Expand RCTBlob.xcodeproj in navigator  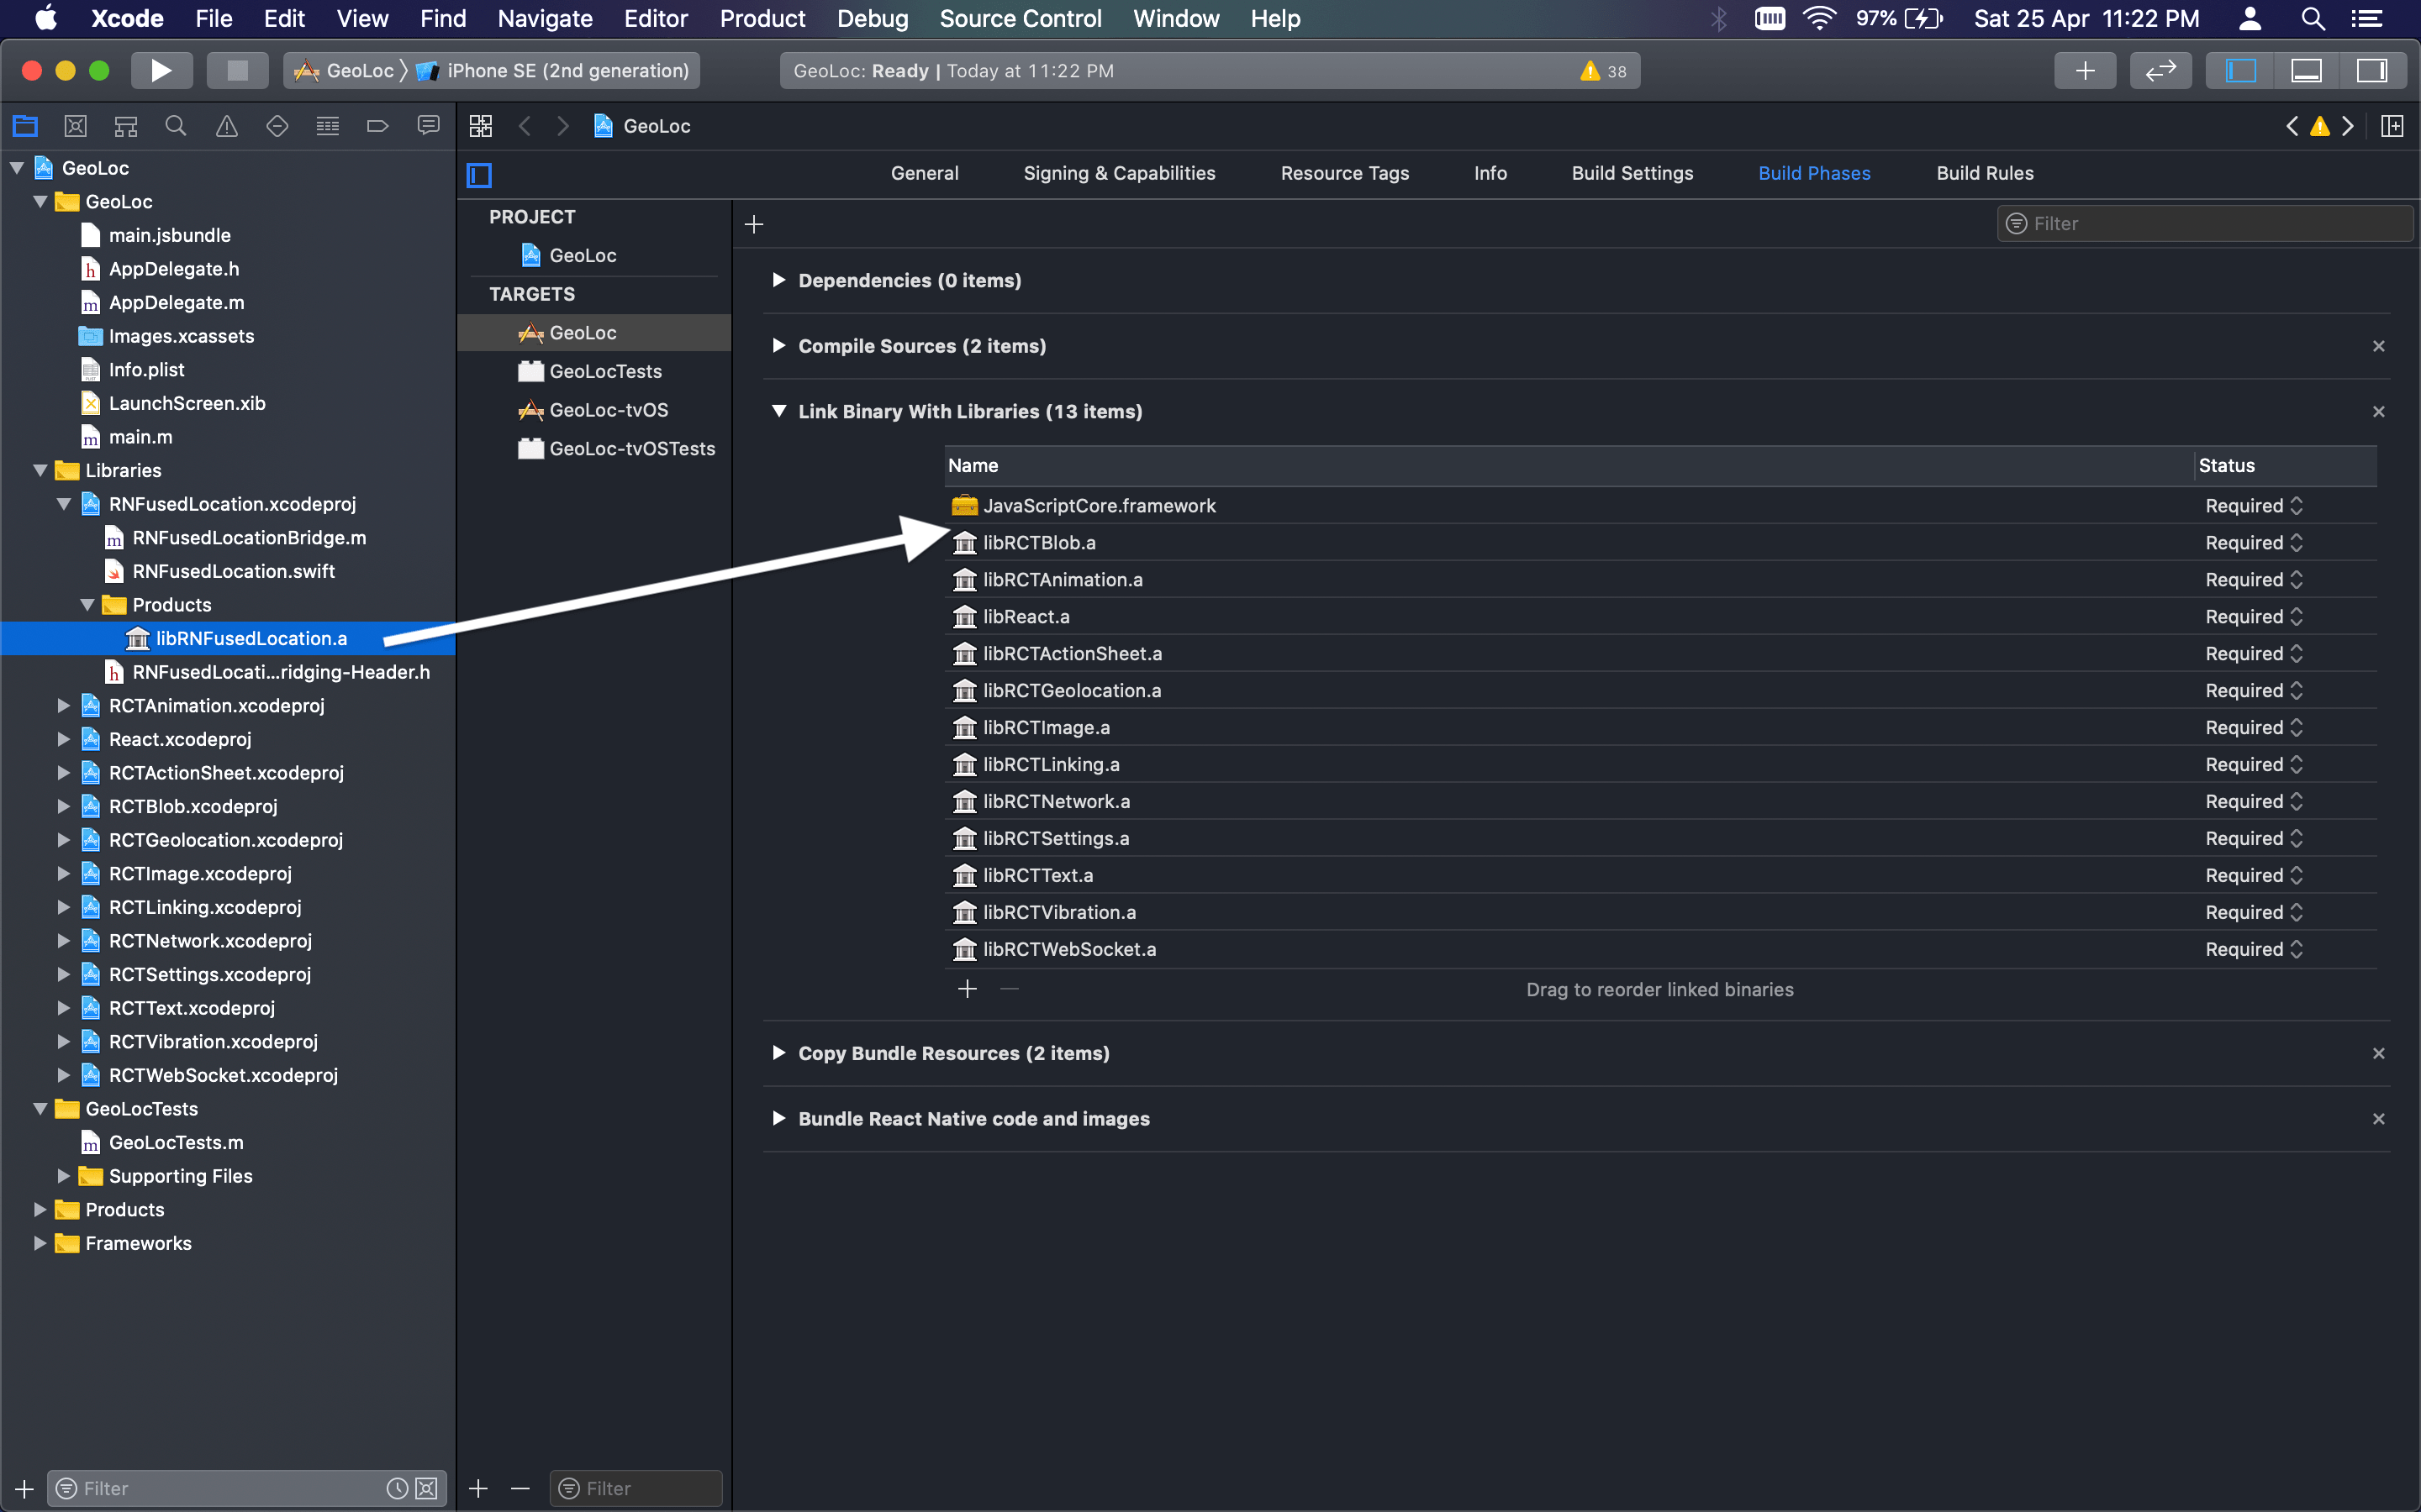click(63, 806)
